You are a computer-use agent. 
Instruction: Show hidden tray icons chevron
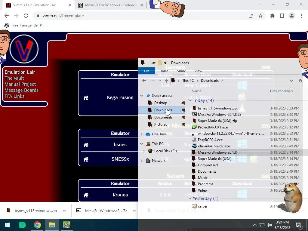pos(254,225)
